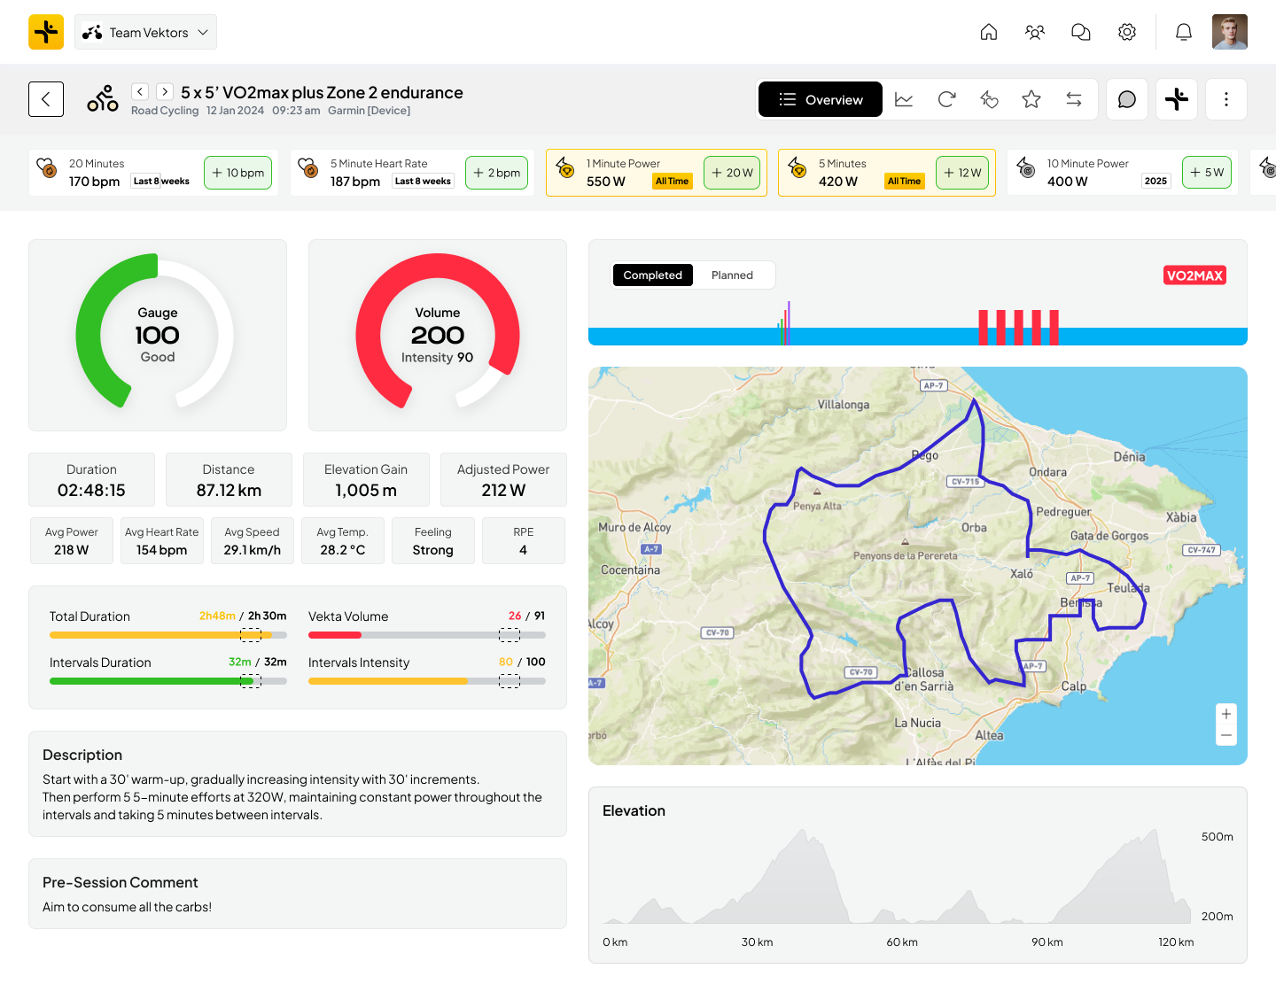1276x992 pixels.
Task: Click the refresh/laps circular arrow icon
Action: pos(946,99)
